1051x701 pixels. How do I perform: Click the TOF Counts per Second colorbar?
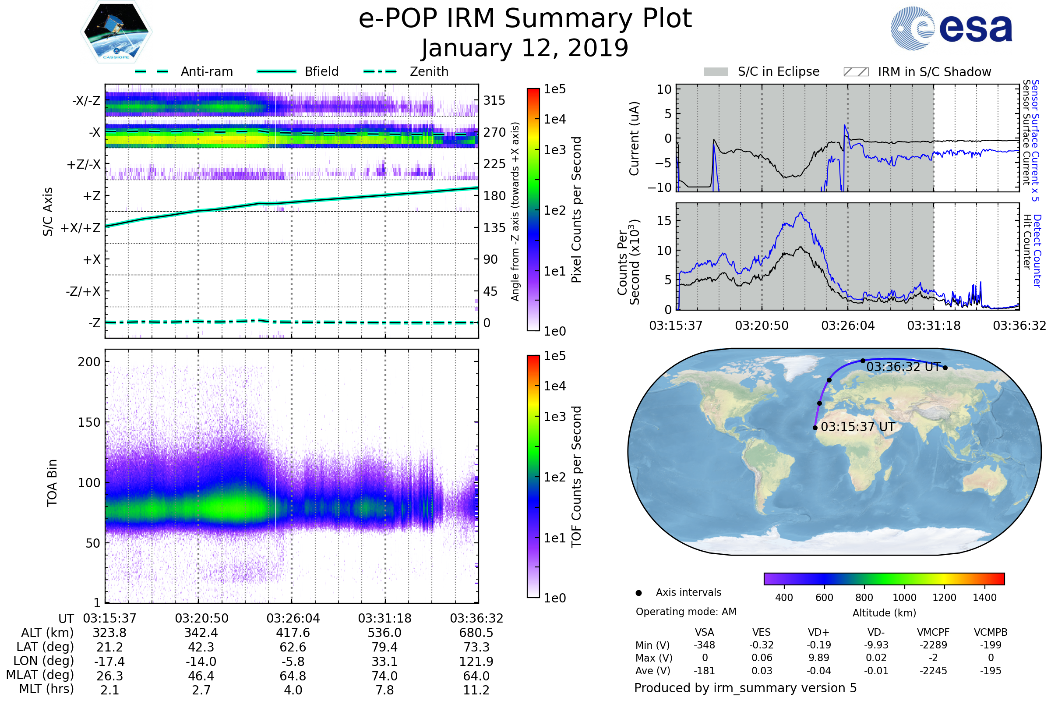coord(533,476)
